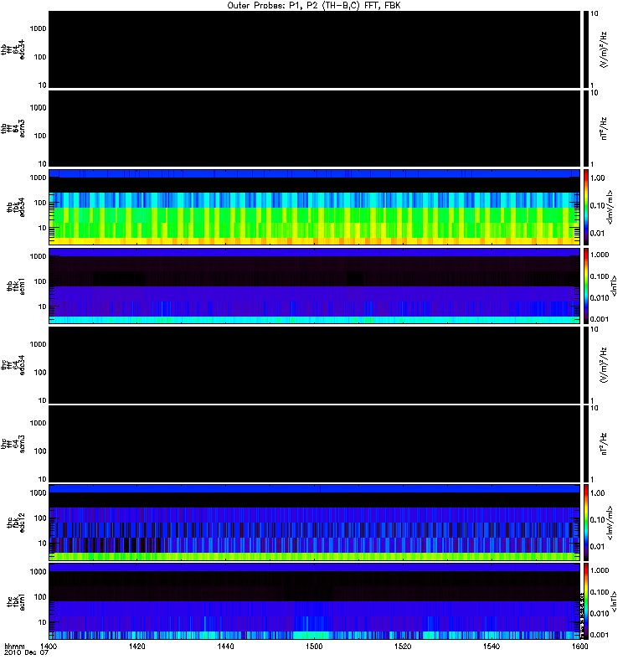Select the thb fbk edc34 spectrogram panel
This screenshot has width=628, height=670.
[x=315, y=207]
